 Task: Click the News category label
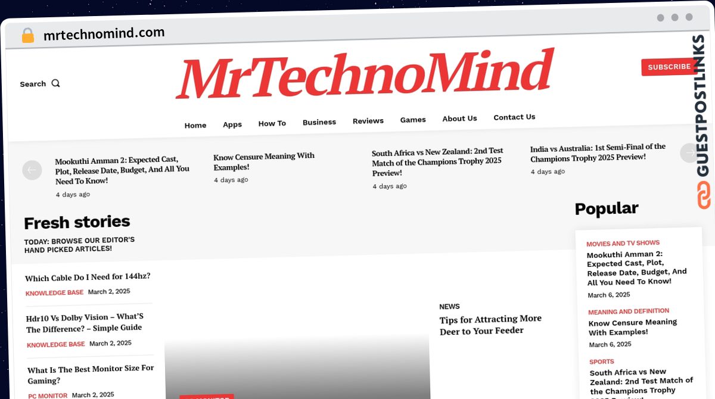(449, 307)
